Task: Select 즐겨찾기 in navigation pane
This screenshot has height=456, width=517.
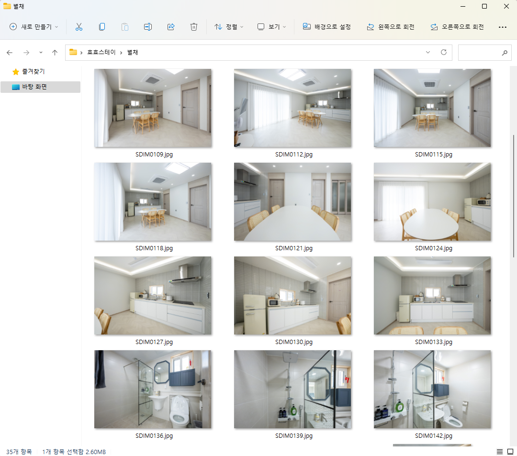Action: point(34,71)
